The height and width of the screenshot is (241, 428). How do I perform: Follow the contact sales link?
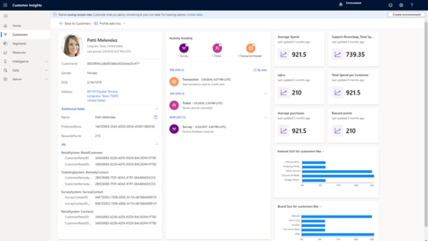point(195,15)
